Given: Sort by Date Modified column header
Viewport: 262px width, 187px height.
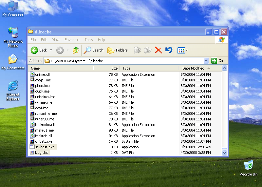Looking at the screenshot, I should [199, 68].
